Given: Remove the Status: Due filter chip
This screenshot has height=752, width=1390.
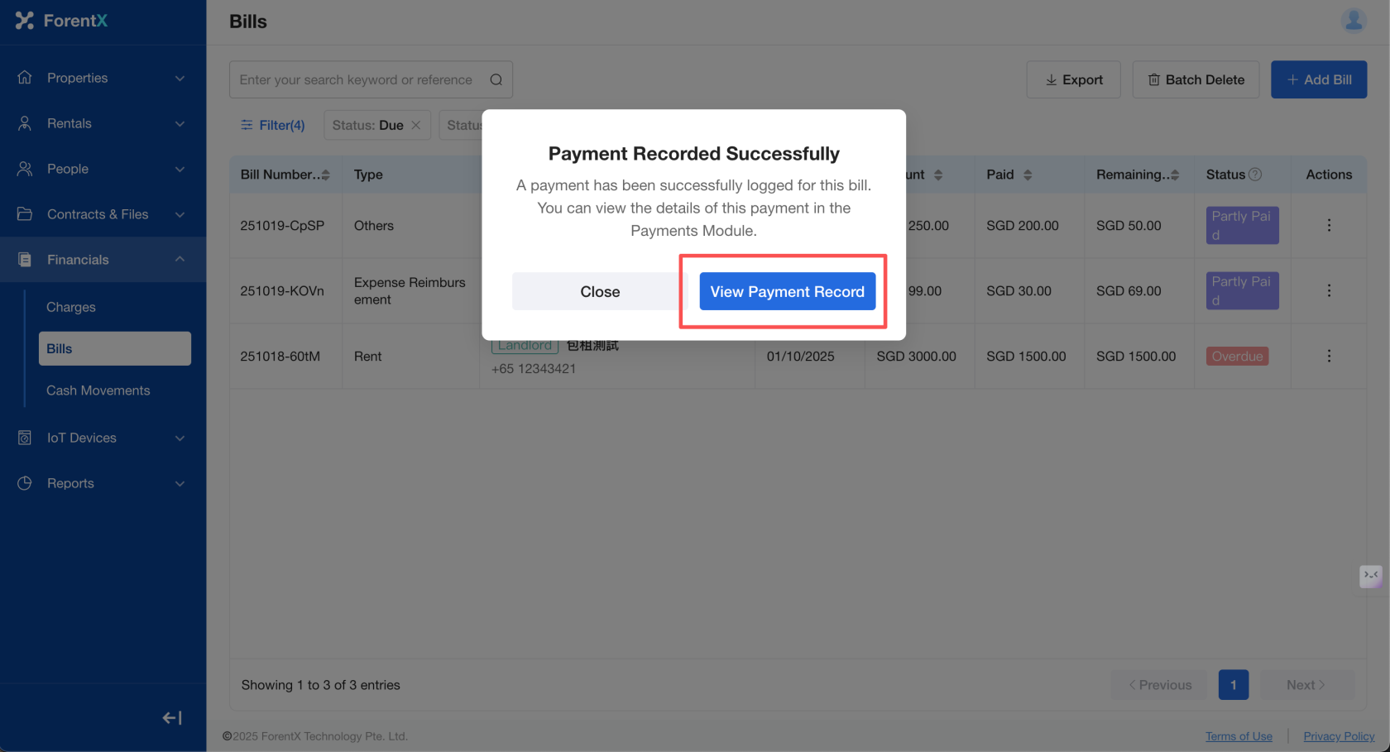Looking at the screenshot, I should pos(416,125).
